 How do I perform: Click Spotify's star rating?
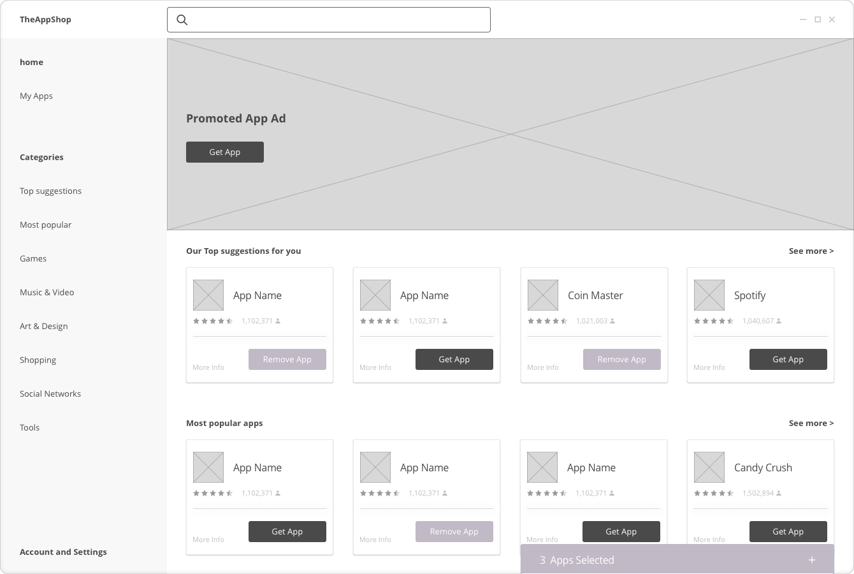tap(713, 321)
